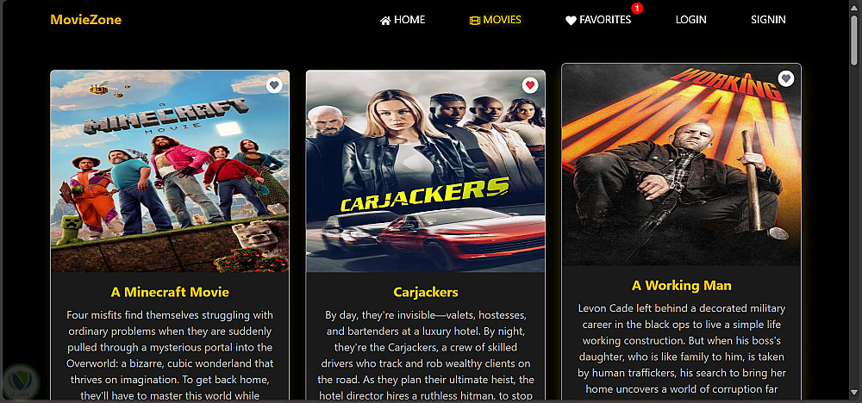This screenshot has height=403, width=862.
Task: Toggle the heart on A Working Man poster
Action: click(x=786, y=78)
